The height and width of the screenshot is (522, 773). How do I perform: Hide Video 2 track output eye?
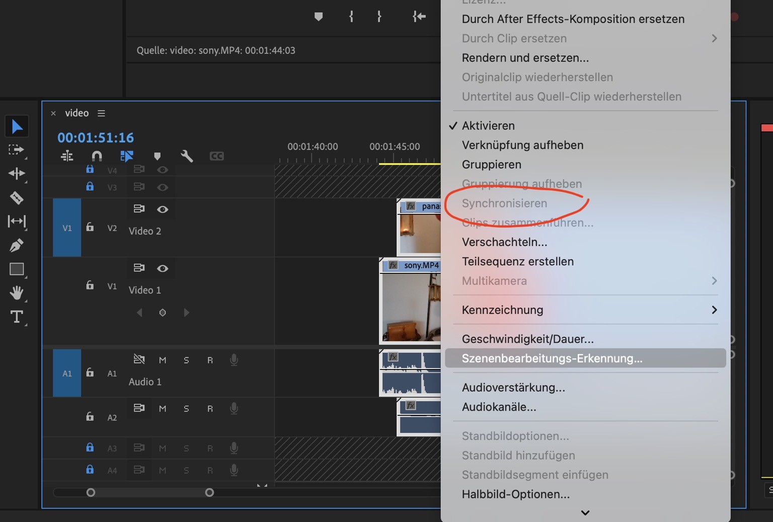click(x=162, y=209)
